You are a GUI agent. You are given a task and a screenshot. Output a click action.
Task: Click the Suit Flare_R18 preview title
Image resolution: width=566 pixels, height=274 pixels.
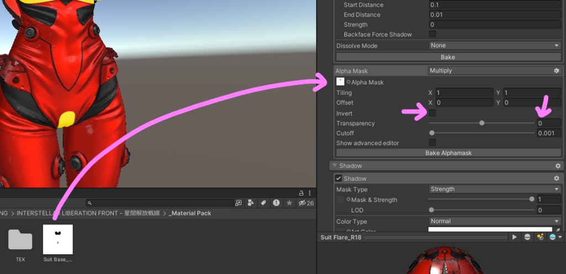(341, 237)
